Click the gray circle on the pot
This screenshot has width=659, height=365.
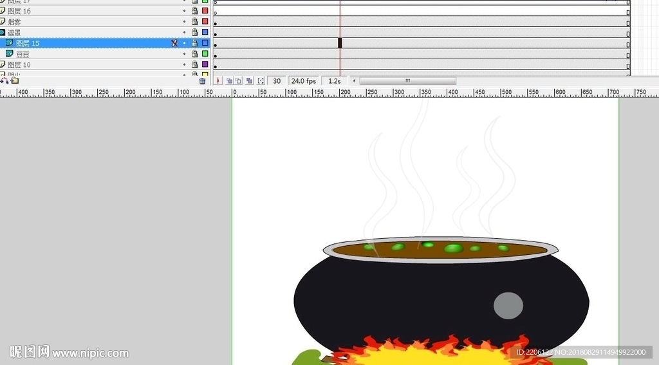pyautogui.click(x=508, y=306)
